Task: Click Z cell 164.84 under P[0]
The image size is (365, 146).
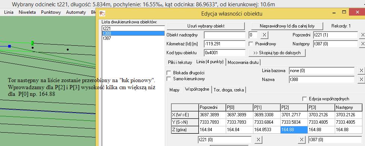Action: [x=239, y=130]
